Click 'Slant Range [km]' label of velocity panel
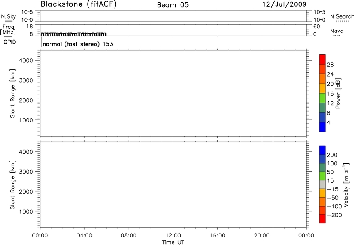 [12, 185]
